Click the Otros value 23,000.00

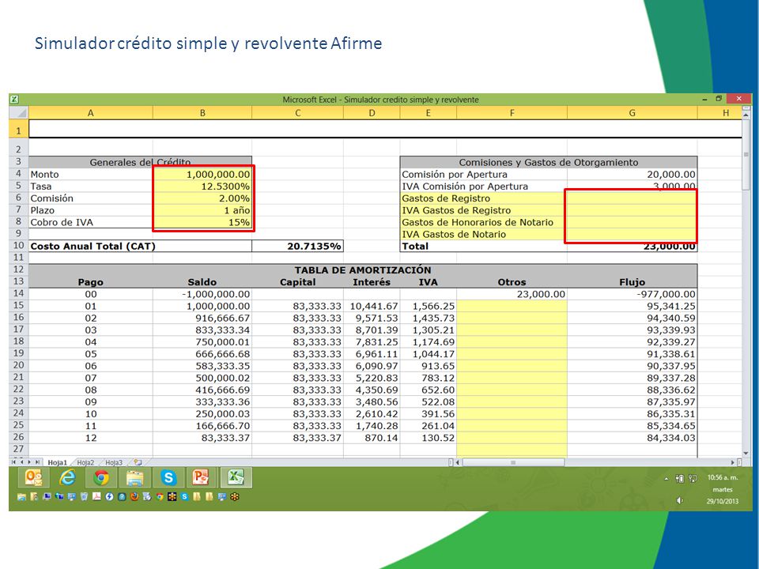tap(512, 294)
